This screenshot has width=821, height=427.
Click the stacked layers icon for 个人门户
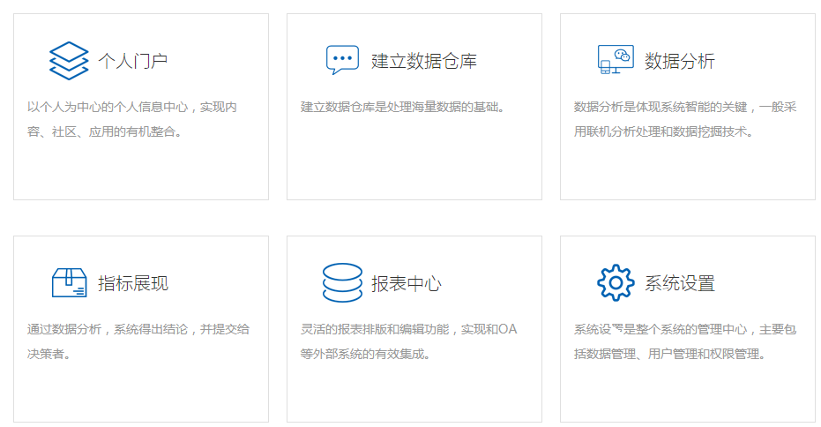69,61
